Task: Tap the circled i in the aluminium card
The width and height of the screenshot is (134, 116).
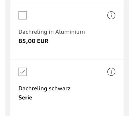Action: point(111,15)
